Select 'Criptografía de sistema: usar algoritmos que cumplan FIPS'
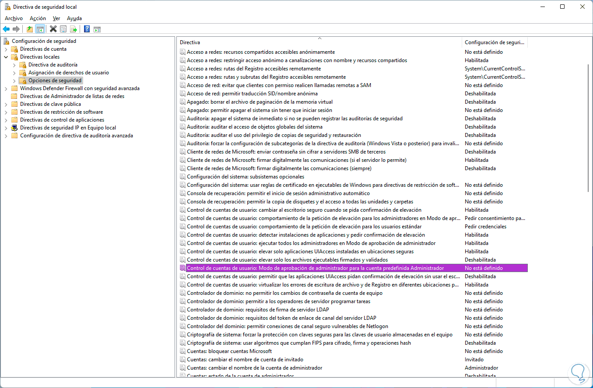This screenshot has width=593, height=388. click(x=298, y=343)
